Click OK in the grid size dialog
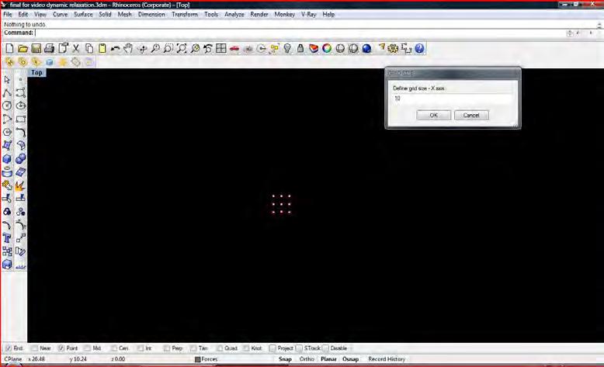This screenshot has width=604, height=367. pos(433,115)
